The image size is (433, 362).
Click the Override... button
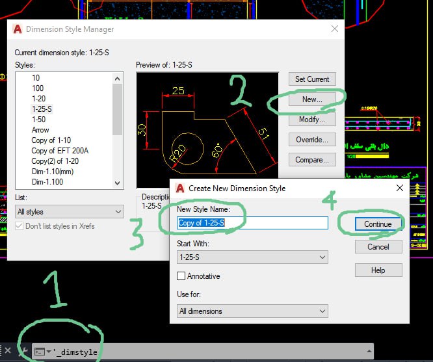[312, 140]
